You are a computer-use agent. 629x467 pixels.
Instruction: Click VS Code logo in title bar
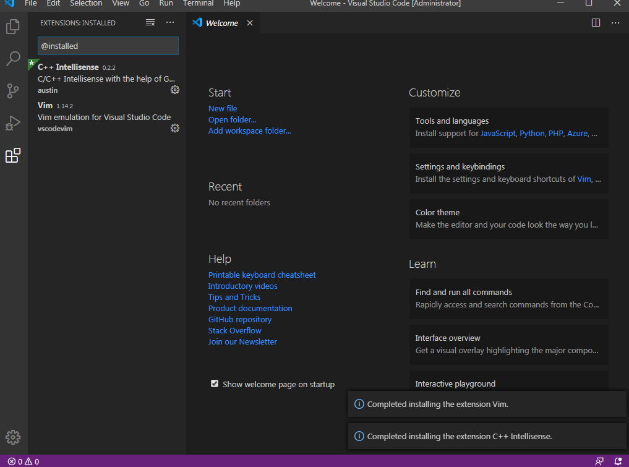pyautogui.click(x=9, y=3)
